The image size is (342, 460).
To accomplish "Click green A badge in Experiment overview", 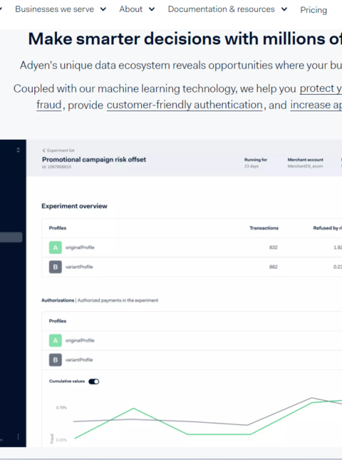I will tap(56, 247).
